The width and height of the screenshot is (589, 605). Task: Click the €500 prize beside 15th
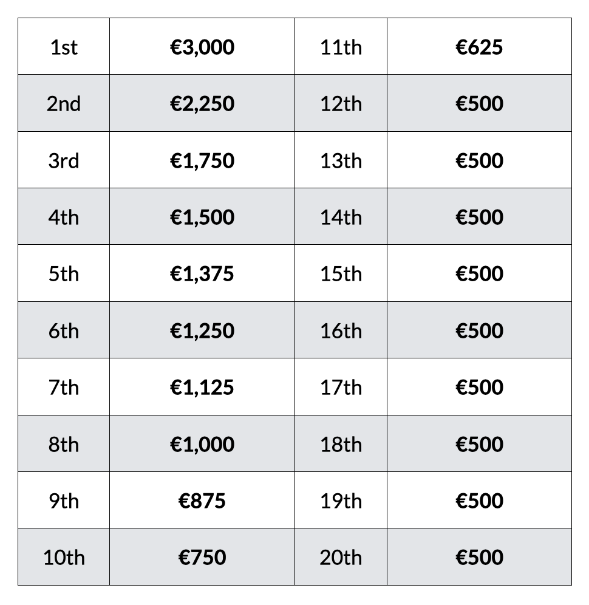pyautogui.click(x=479, y=273)
